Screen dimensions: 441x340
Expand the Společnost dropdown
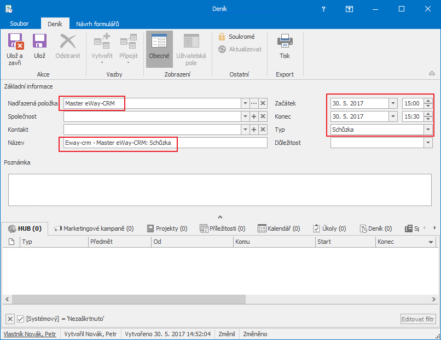245,116
